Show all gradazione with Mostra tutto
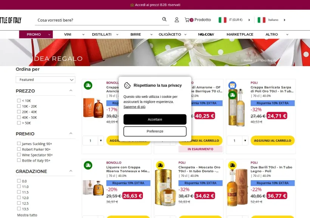 click(27, 215)
